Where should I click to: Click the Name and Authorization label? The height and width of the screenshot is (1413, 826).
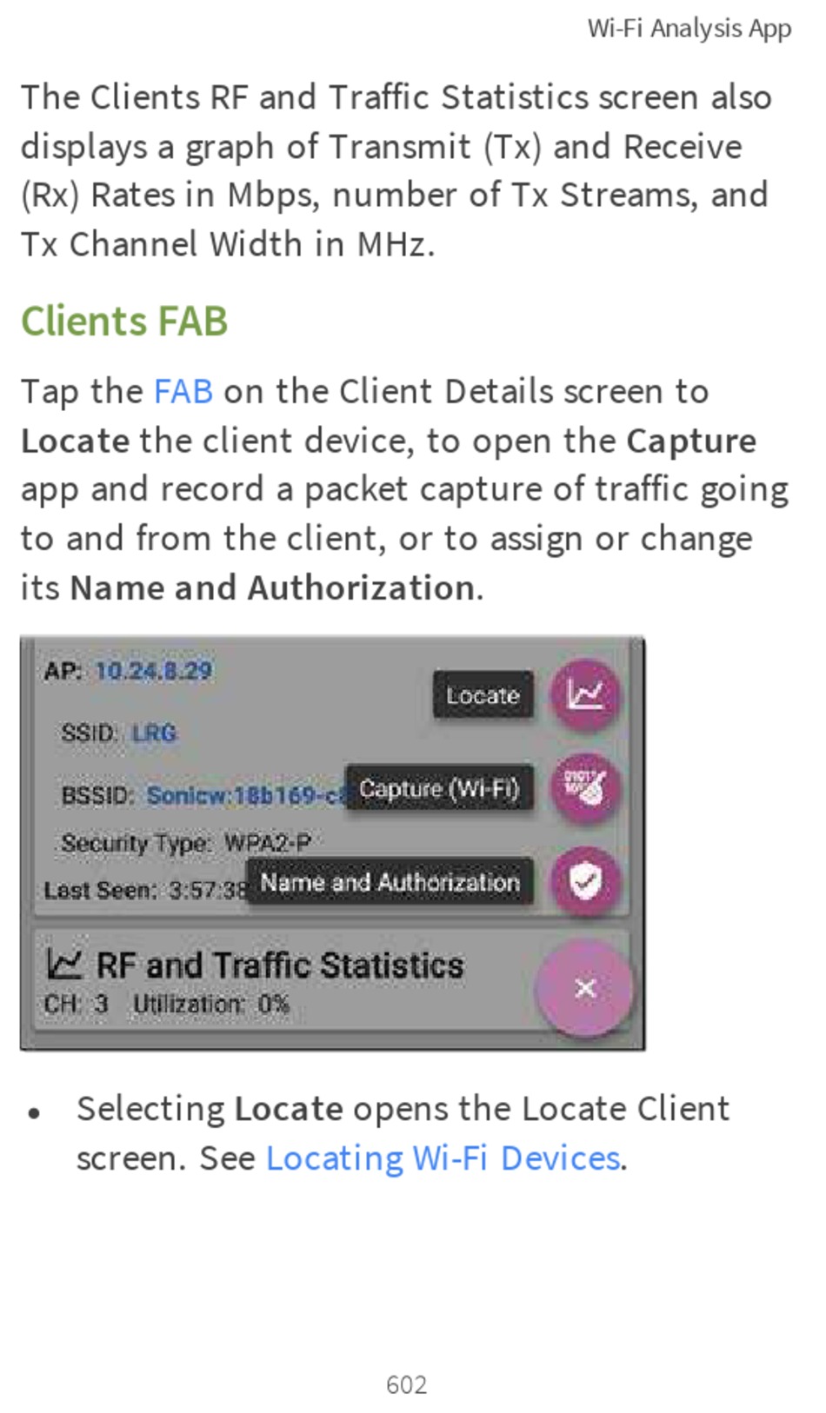click(390, 882)
